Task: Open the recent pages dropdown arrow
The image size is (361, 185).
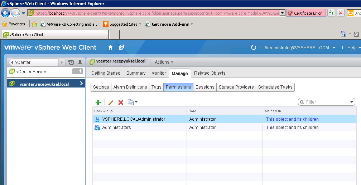Action: click(x=24, y=13)
